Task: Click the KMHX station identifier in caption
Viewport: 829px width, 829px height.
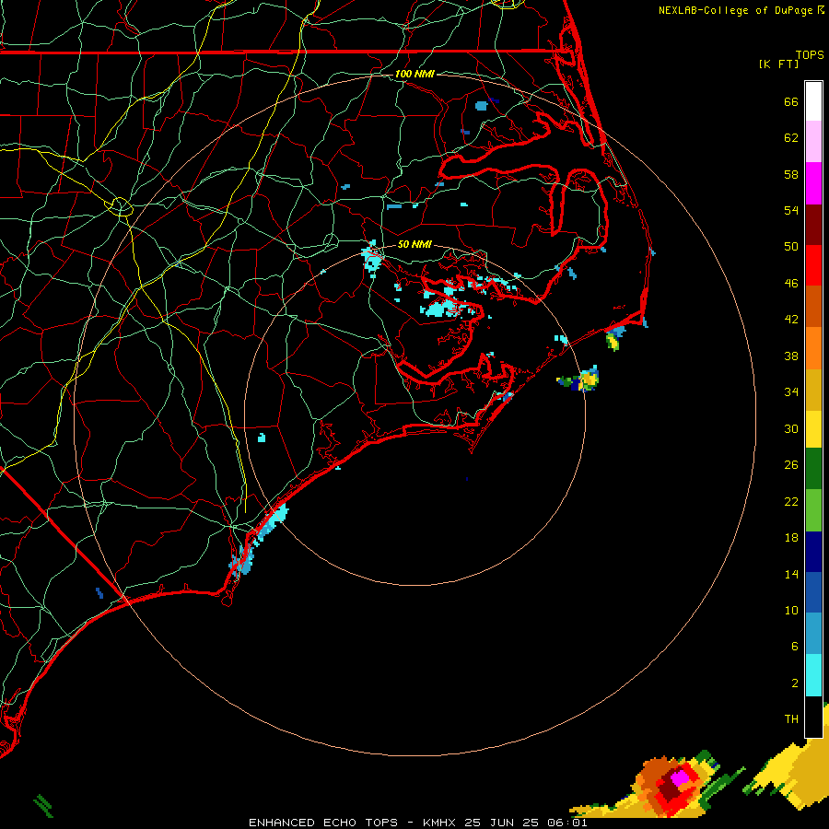Action: [x=441, y=823]
